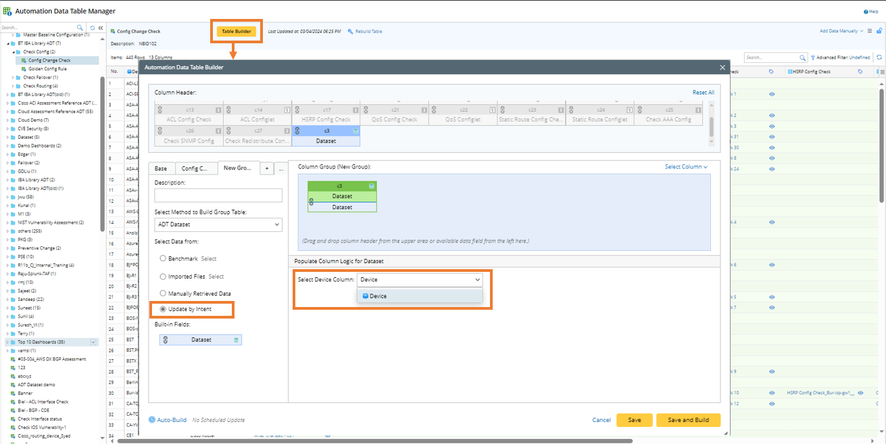Screen dimensions: 886x445
Task: Select the Manually Retrieved Data radio button
Action: pos(163,294)
